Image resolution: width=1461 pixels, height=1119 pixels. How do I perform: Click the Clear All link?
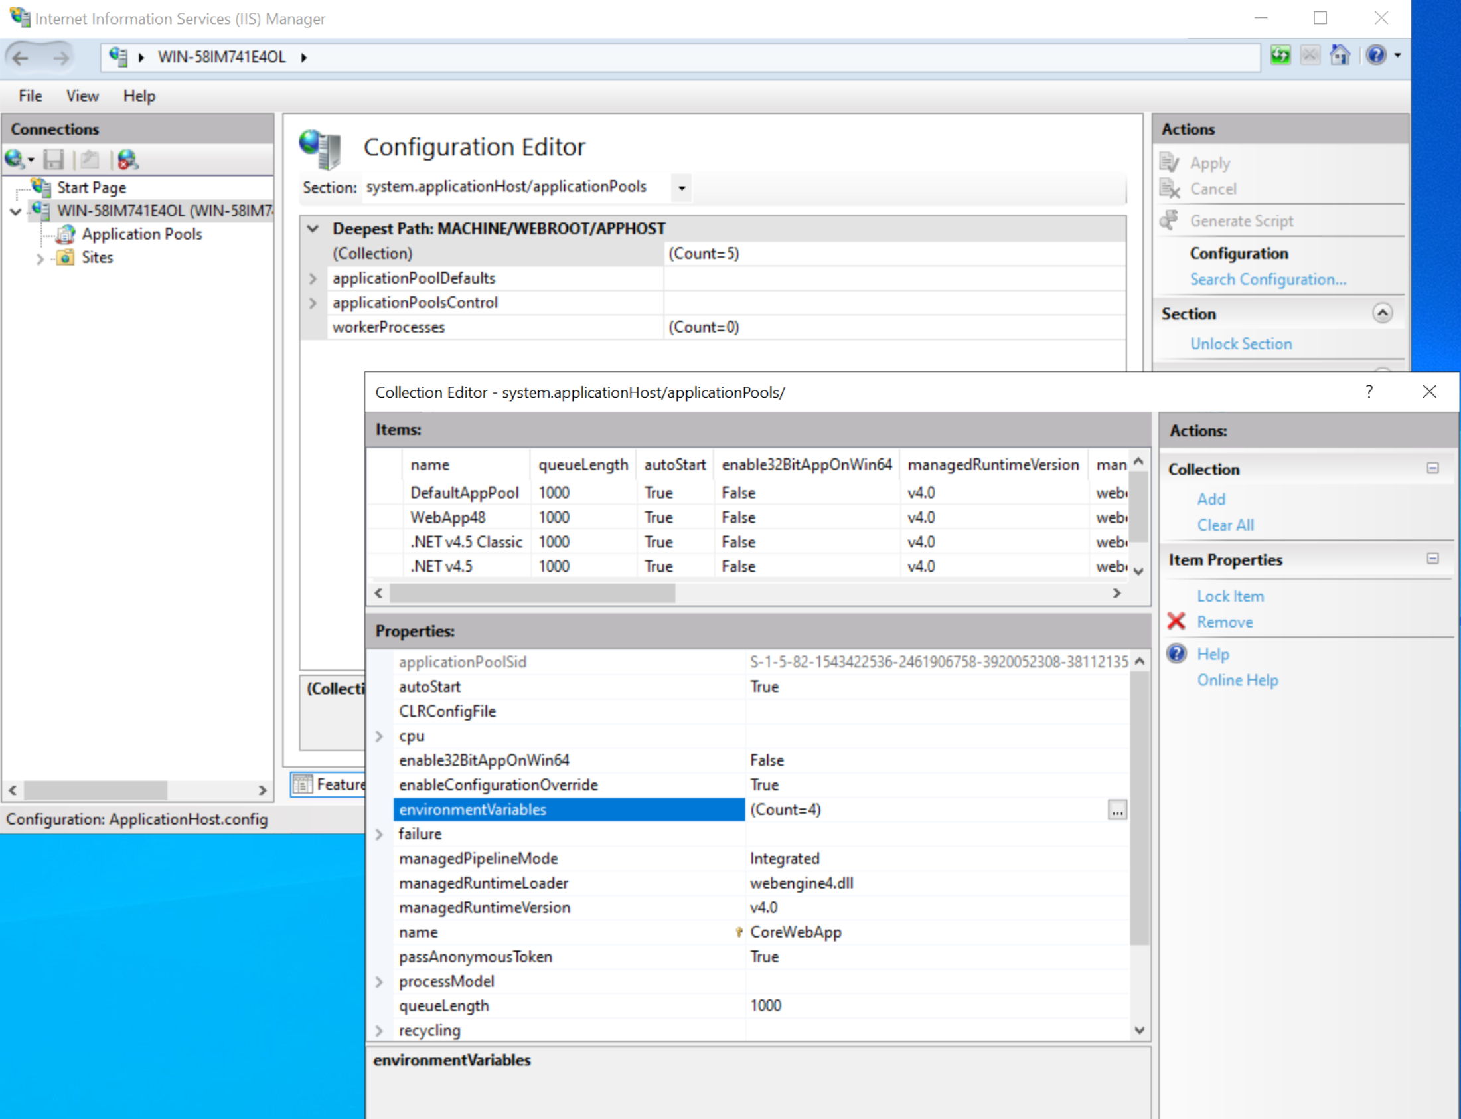1225,525
